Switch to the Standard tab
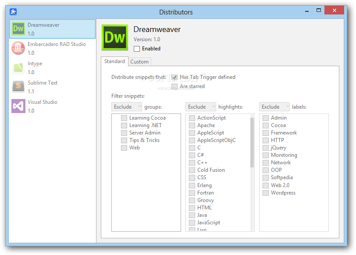This screenshot has height=255, width=356. point(115,61)
